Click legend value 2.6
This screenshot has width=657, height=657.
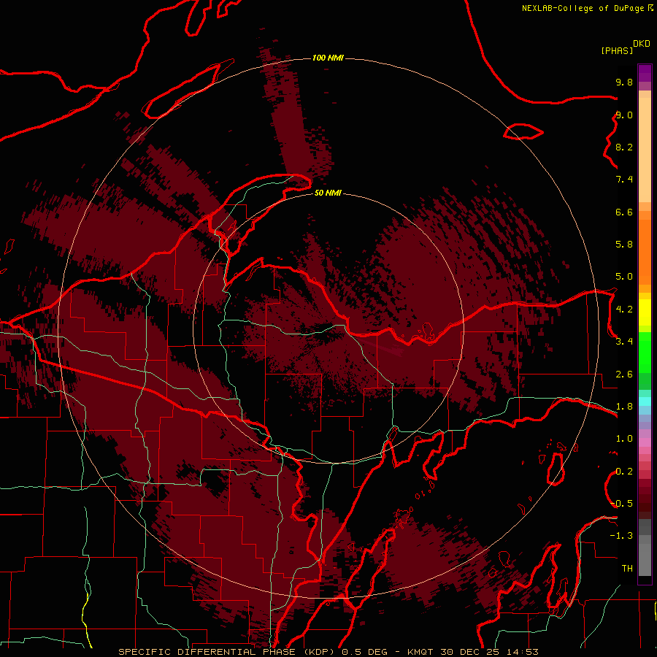pos(624,374)
